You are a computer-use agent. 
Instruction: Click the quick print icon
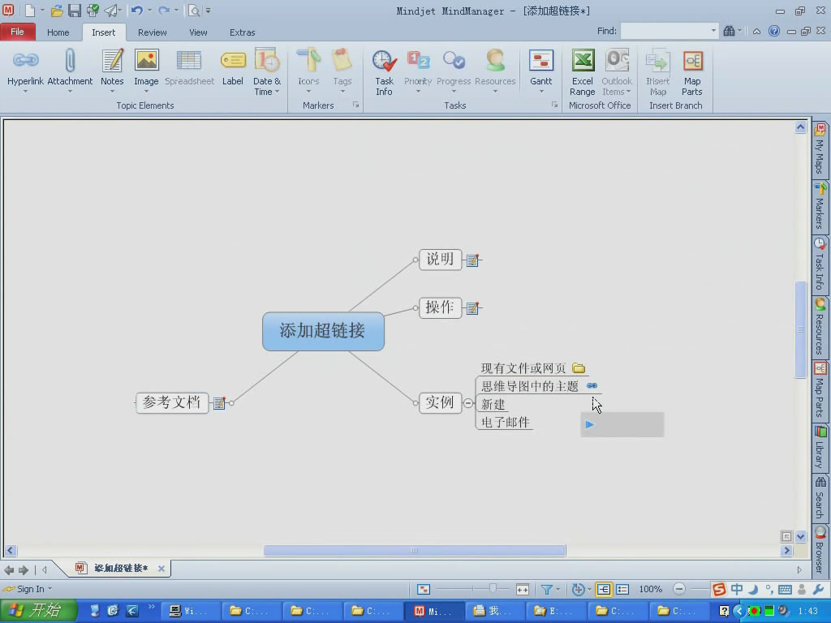tap(93, 10)
